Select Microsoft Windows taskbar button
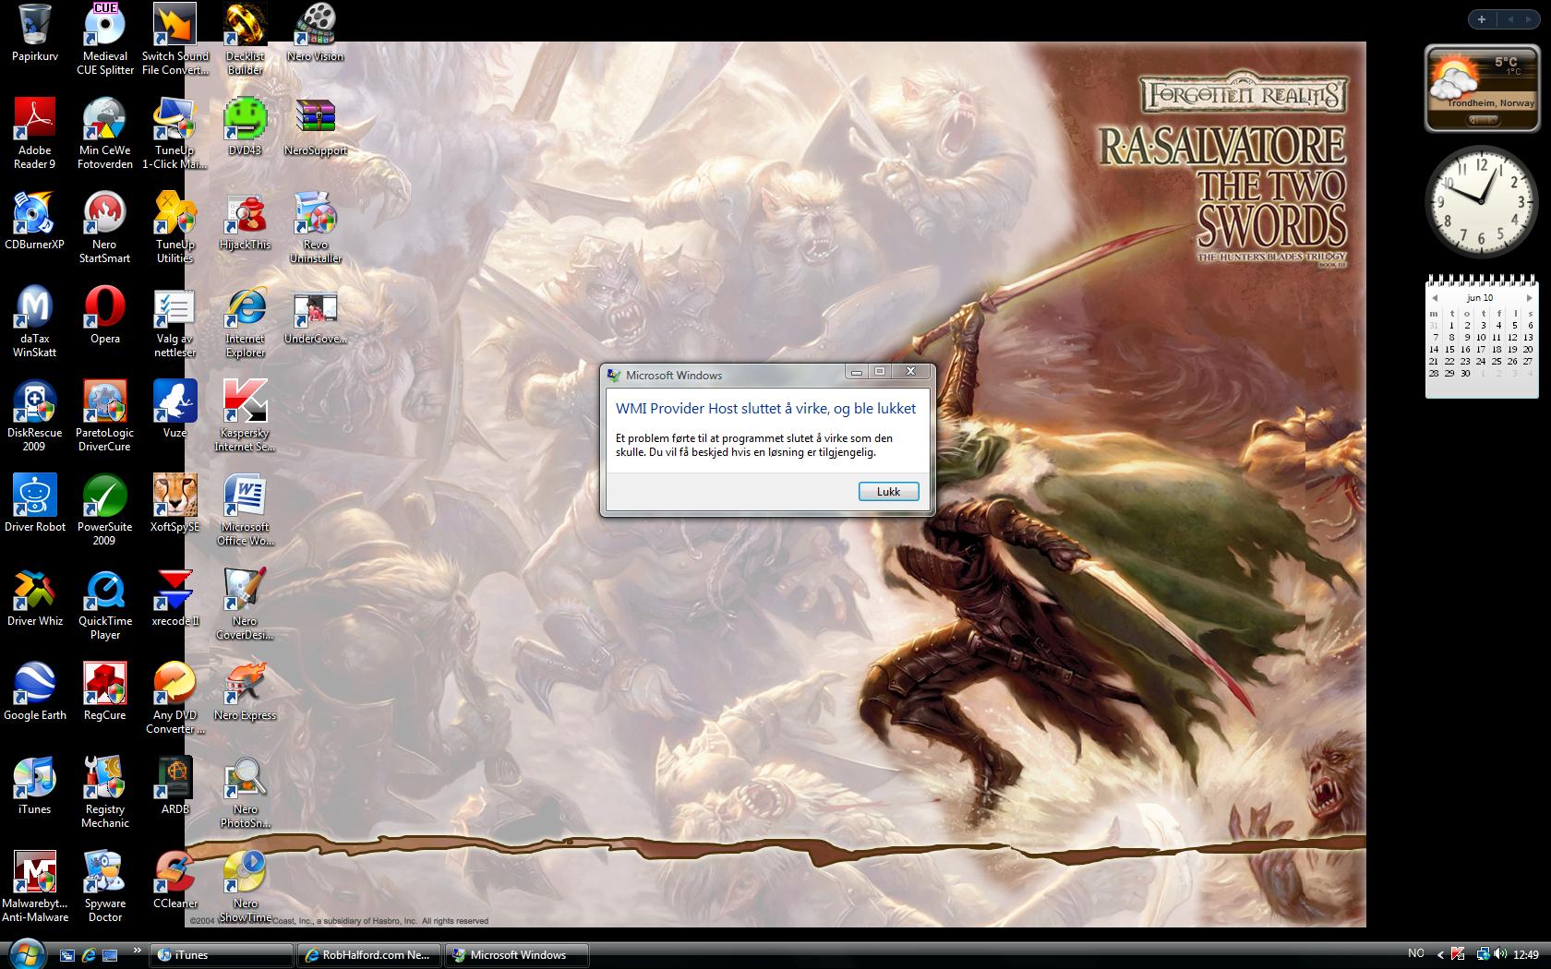Viewport: 1551px width, 969px height. tap(516, 955)
